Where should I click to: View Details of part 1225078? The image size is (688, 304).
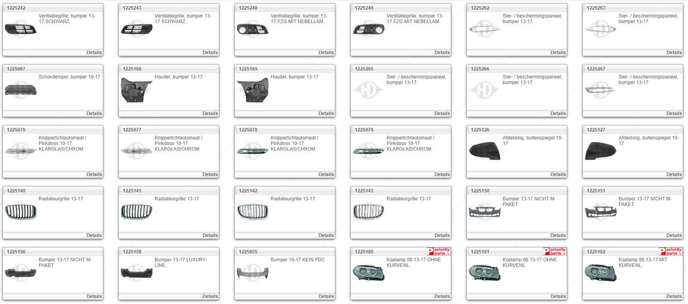click(x=326, y=175)
